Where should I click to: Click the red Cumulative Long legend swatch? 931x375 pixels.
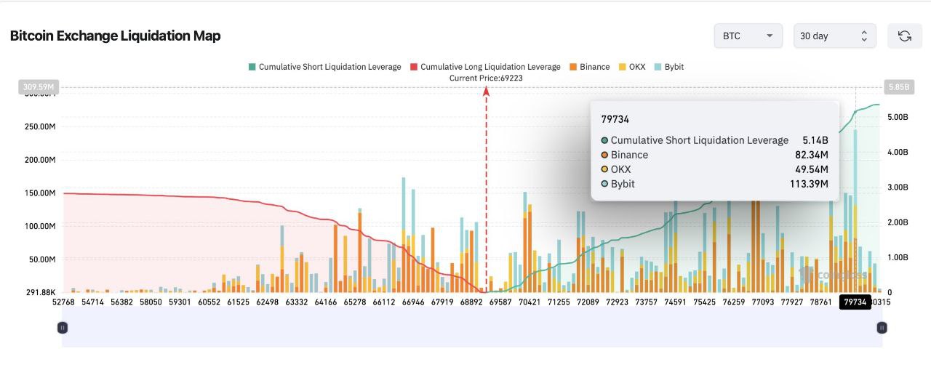(x=414, y=67)
